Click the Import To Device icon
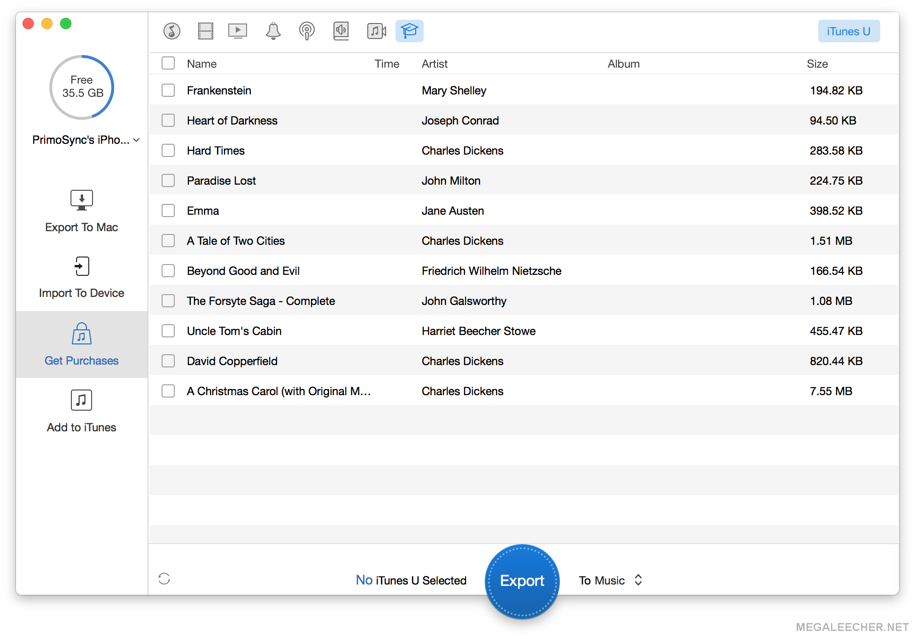Viewport: 915px width, 639px height. (x=82, y=266)
